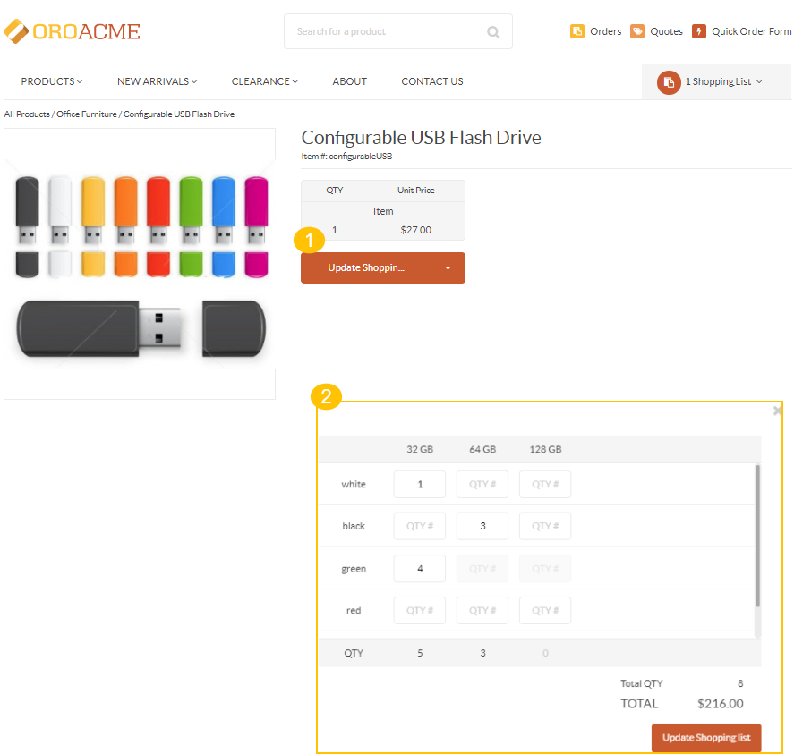Go to Contact Us

(431, 81)
